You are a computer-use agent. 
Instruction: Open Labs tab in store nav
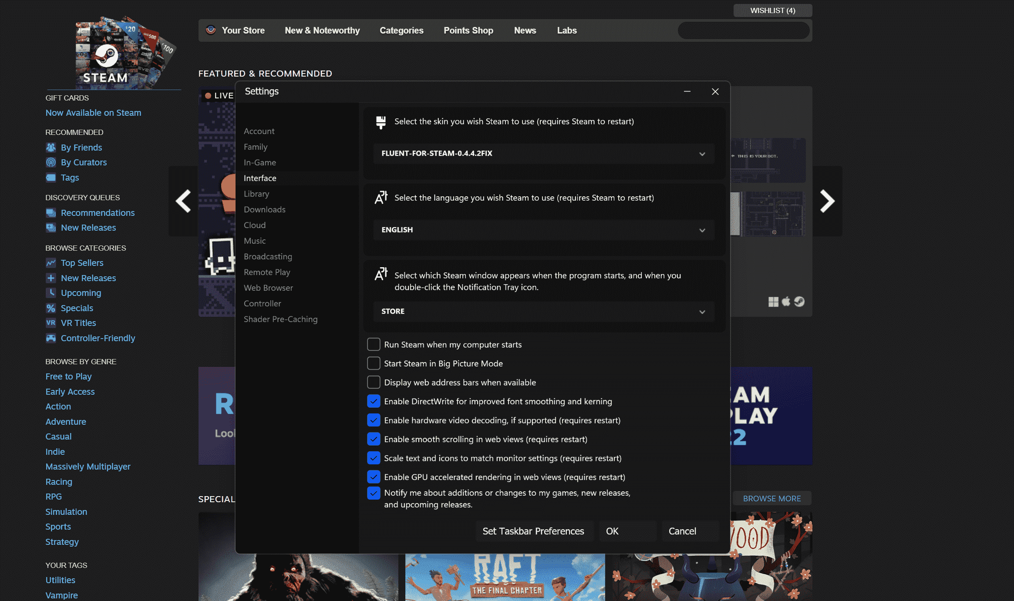(567, 30)
